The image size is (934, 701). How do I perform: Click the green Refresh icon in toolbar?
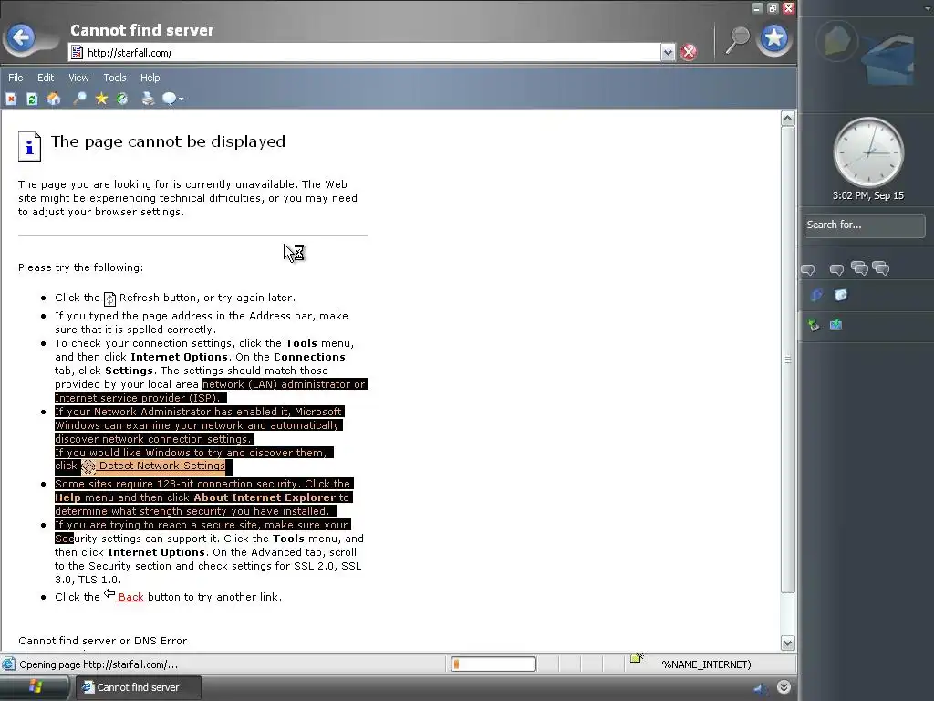[32, 99]
